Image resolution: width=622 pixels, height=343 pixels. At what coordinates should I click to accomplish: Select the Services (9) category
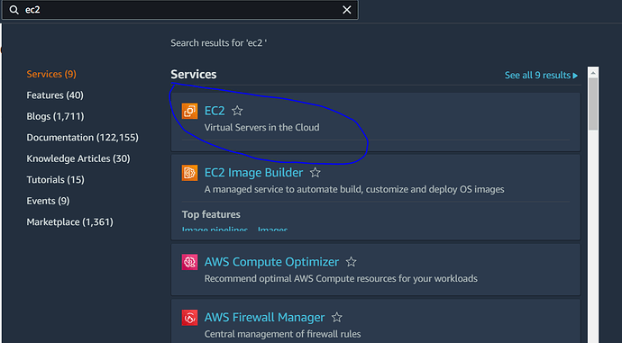[51, 74]
